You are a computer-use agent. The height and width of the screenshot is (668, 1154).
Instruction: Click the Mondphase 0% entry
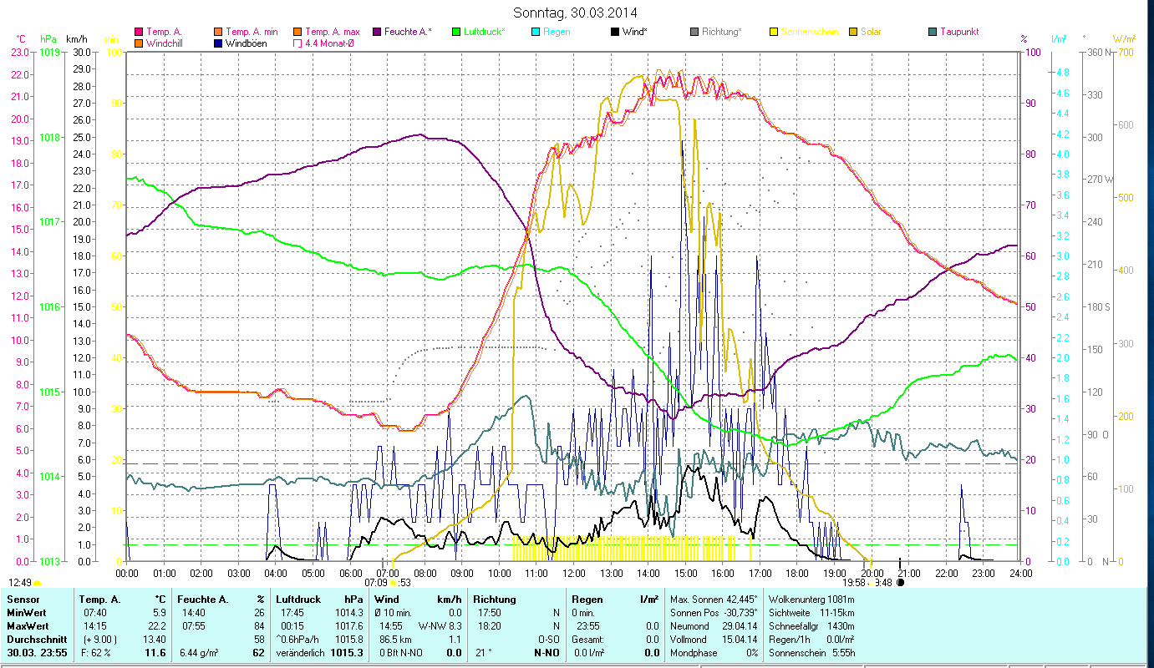point(714,653)
